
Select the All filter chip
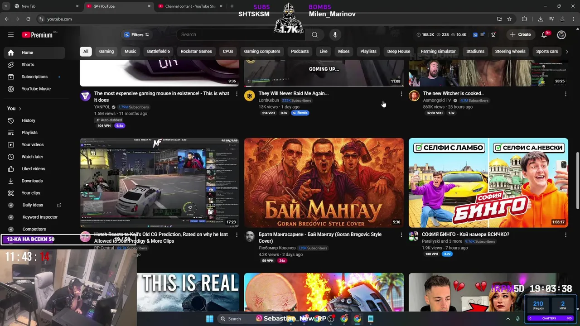coord(86,52)
